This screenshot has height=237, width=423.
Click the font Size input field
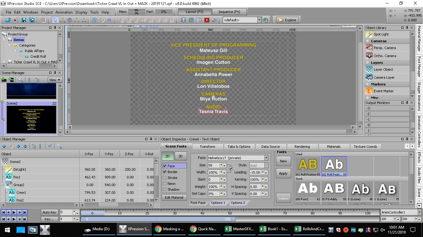click(213, 165)
